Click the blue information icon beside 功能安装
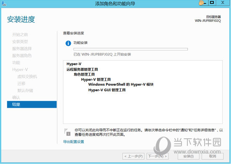The image size is (231, 164). click(x=68, y=43)
